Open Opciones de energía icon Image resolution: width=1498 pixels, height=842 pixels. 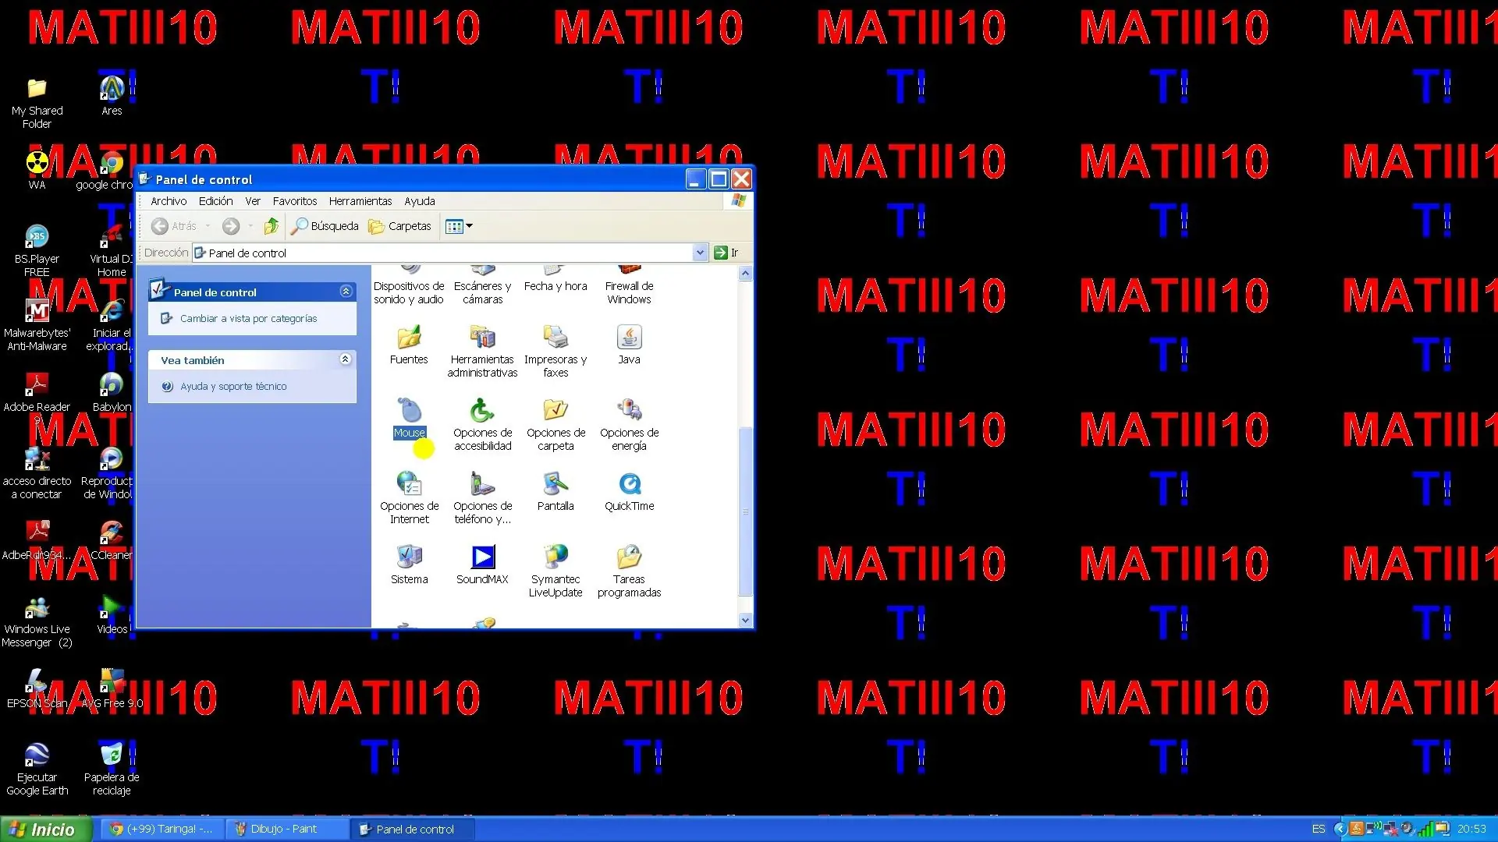629,425
